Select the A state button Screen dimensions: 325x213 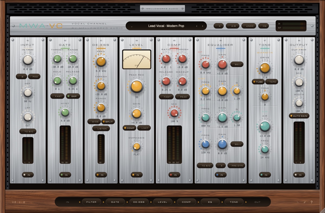point(219,26)
